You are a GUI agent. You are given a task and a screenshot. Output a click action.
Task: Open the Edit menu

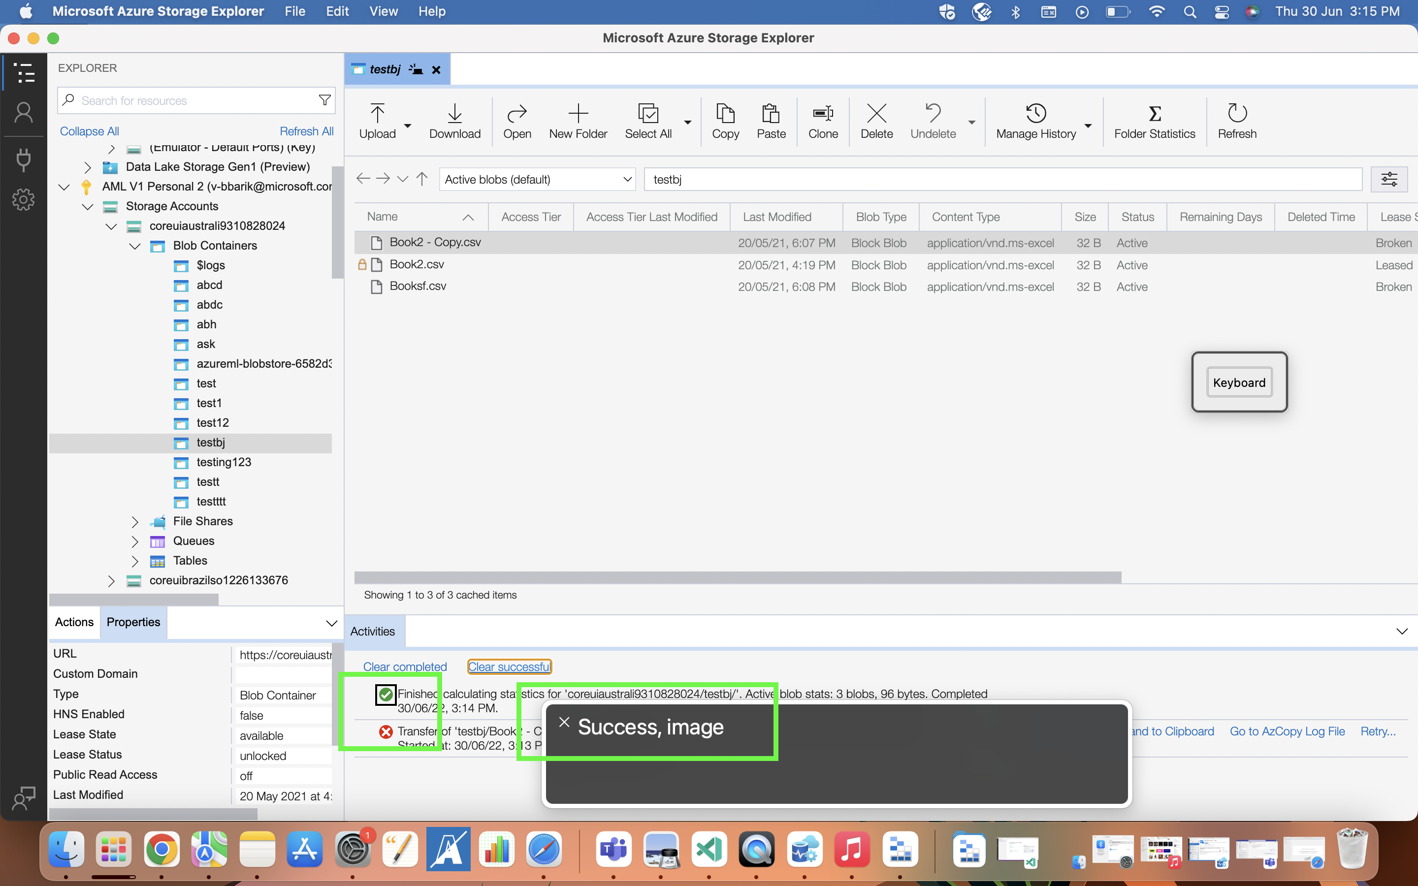point(337,11)
